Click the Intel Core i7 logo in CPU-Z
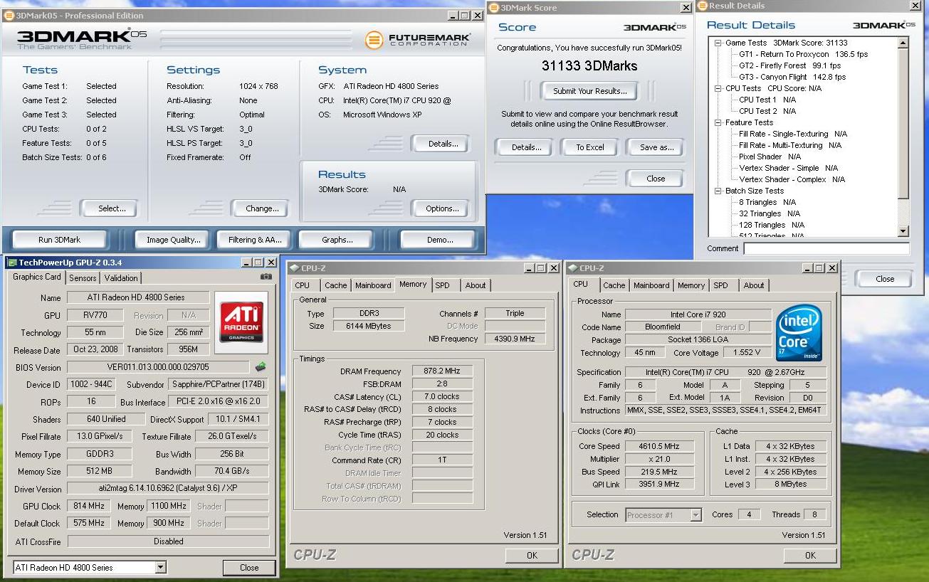Viewport: 929px width, 582px height. tap(799, 333)
